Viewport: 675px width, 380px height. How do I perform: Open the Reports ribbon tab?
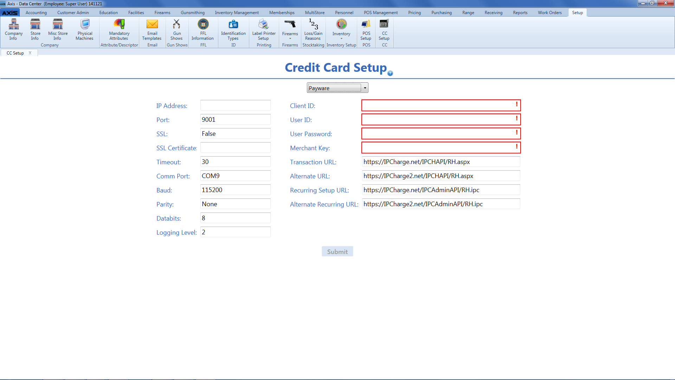[x=520, y=13]
